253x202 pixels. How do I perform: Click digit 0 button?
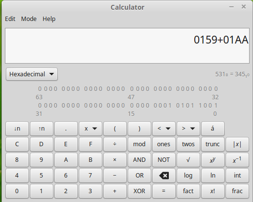17,191
